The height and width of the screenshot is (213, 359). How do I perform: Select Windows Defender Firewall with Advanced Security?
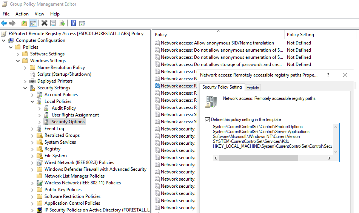tap(95, 169)
